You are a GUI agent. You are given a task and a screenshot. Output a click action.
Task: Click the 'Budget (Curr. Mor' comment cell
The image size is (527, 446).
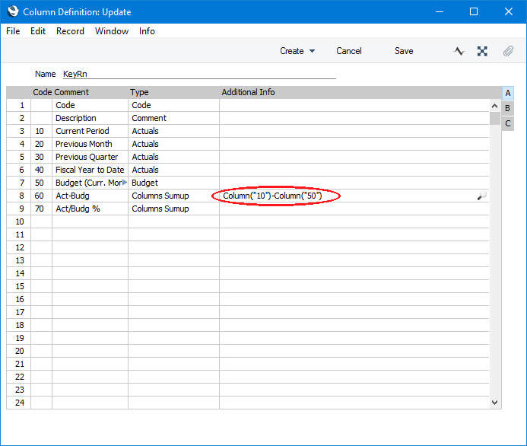coord(90,183)
